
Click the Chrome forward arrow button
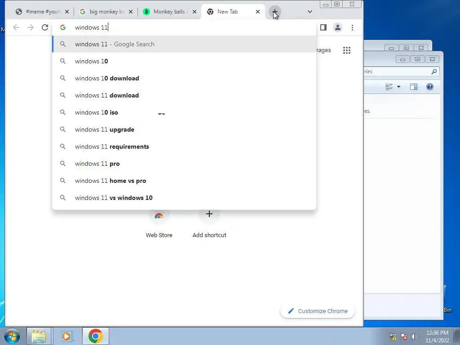click(31, 27)
